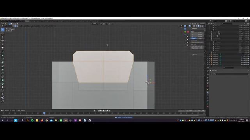The height and width of the screenshot is (140, 250).
Task: Click the blue Z axis gizmo ball
Action: [185, 29]
